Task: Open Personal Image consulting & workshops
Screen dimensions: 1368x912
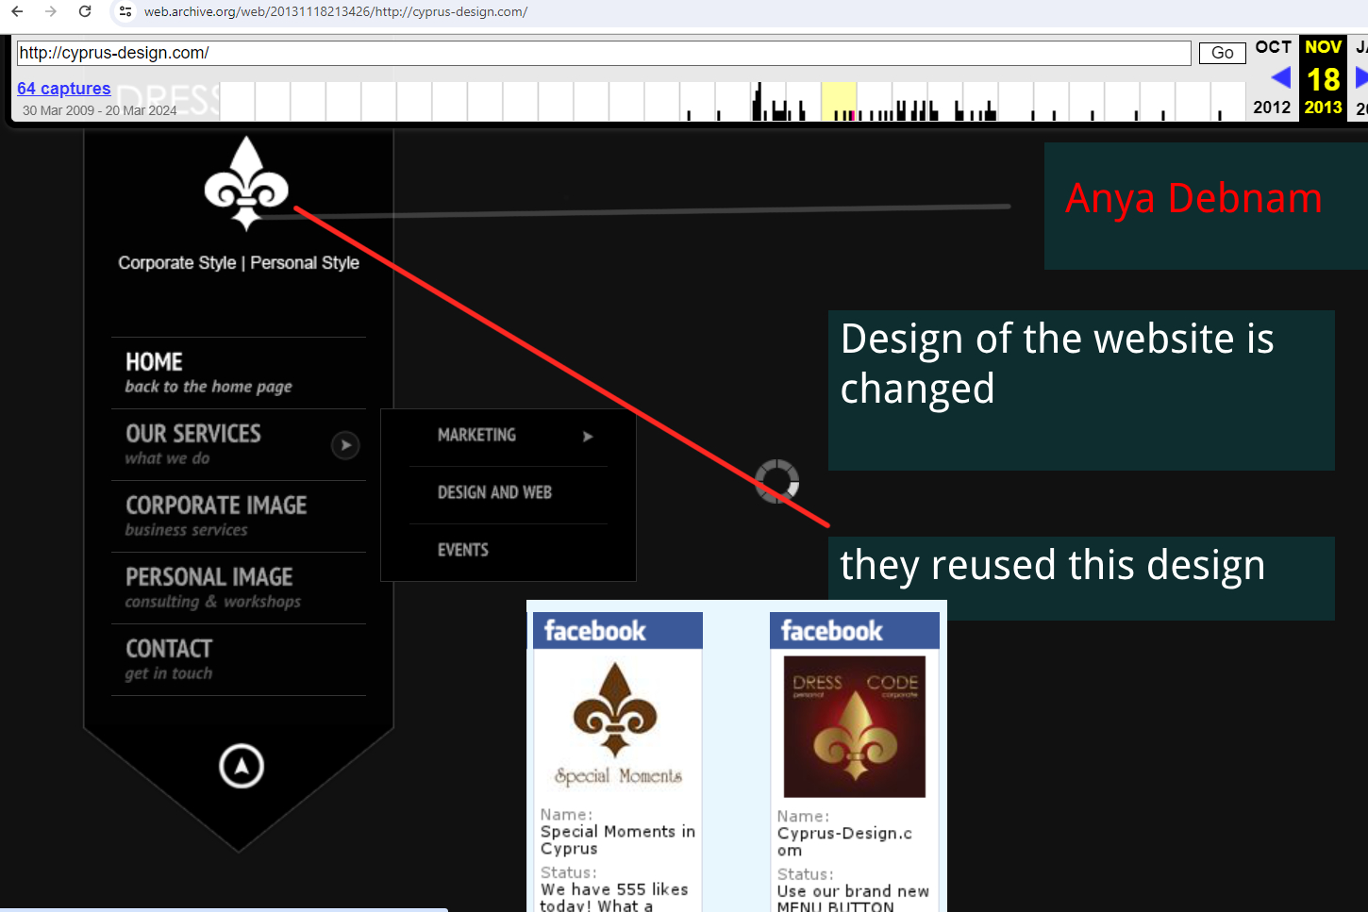Action: (x=213, y=588)
